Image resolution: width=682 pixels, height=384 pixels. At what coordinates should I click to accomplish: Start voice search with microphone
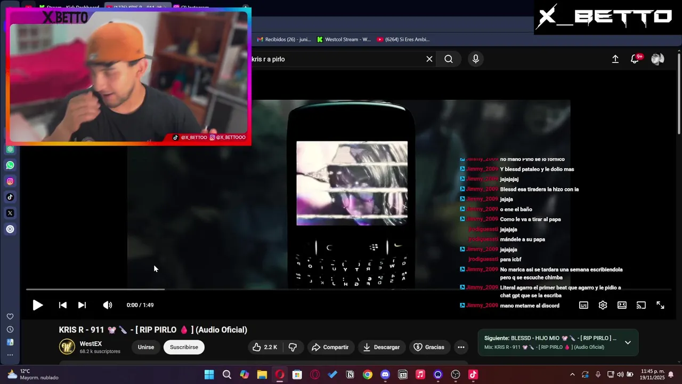tap(476, 59)
